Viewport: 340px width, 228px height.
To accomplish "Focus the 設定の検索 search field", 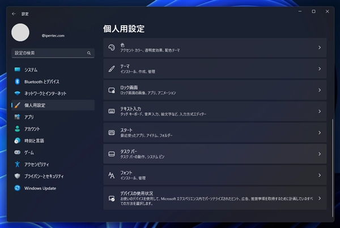I will point(53,53).
